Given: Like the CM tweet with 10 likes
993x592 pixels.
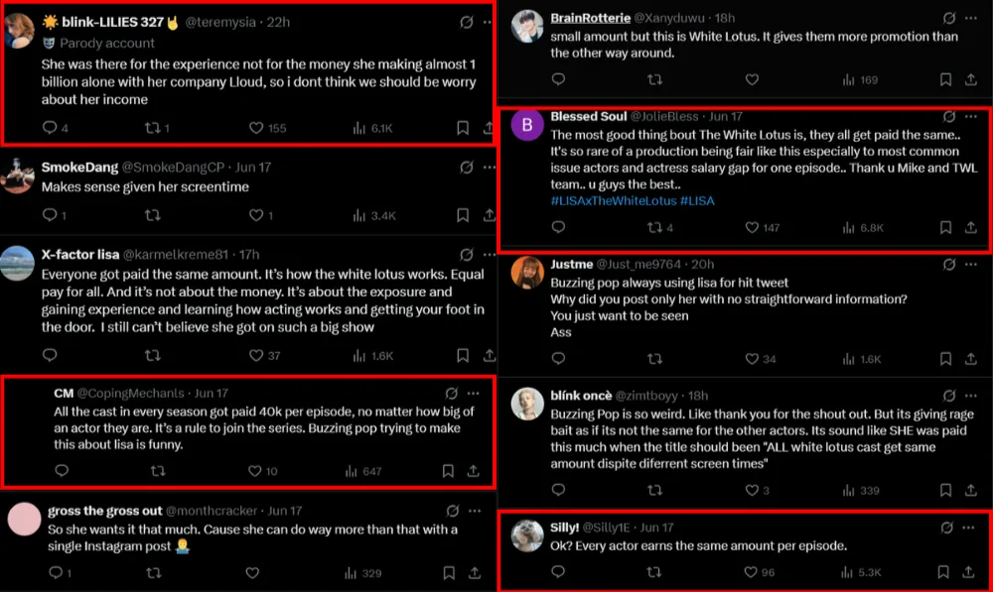Looking at the screenshot, I should coord(254,471).
